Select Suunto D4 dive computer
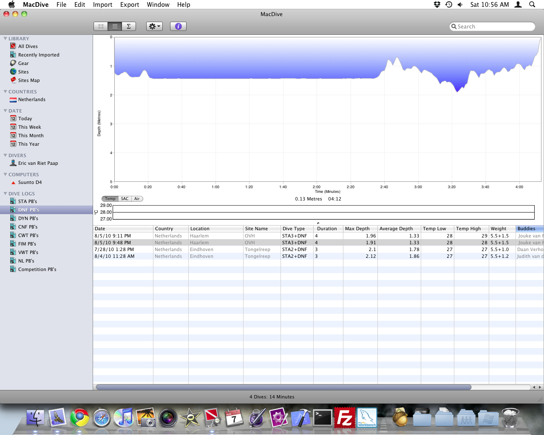This screenshot has height=435, width=544. [x=30, y=182]
